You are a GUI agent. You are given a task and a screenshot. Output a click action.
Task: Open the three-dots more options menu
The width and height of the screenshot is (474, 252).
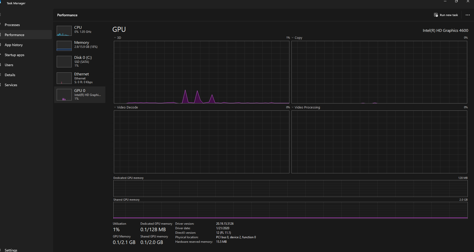[x=467, y=15]
